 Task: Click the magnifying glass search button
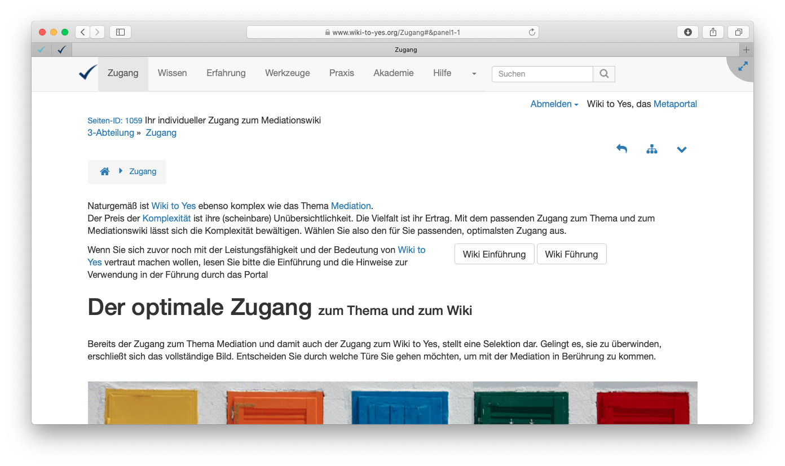[604, 74]
